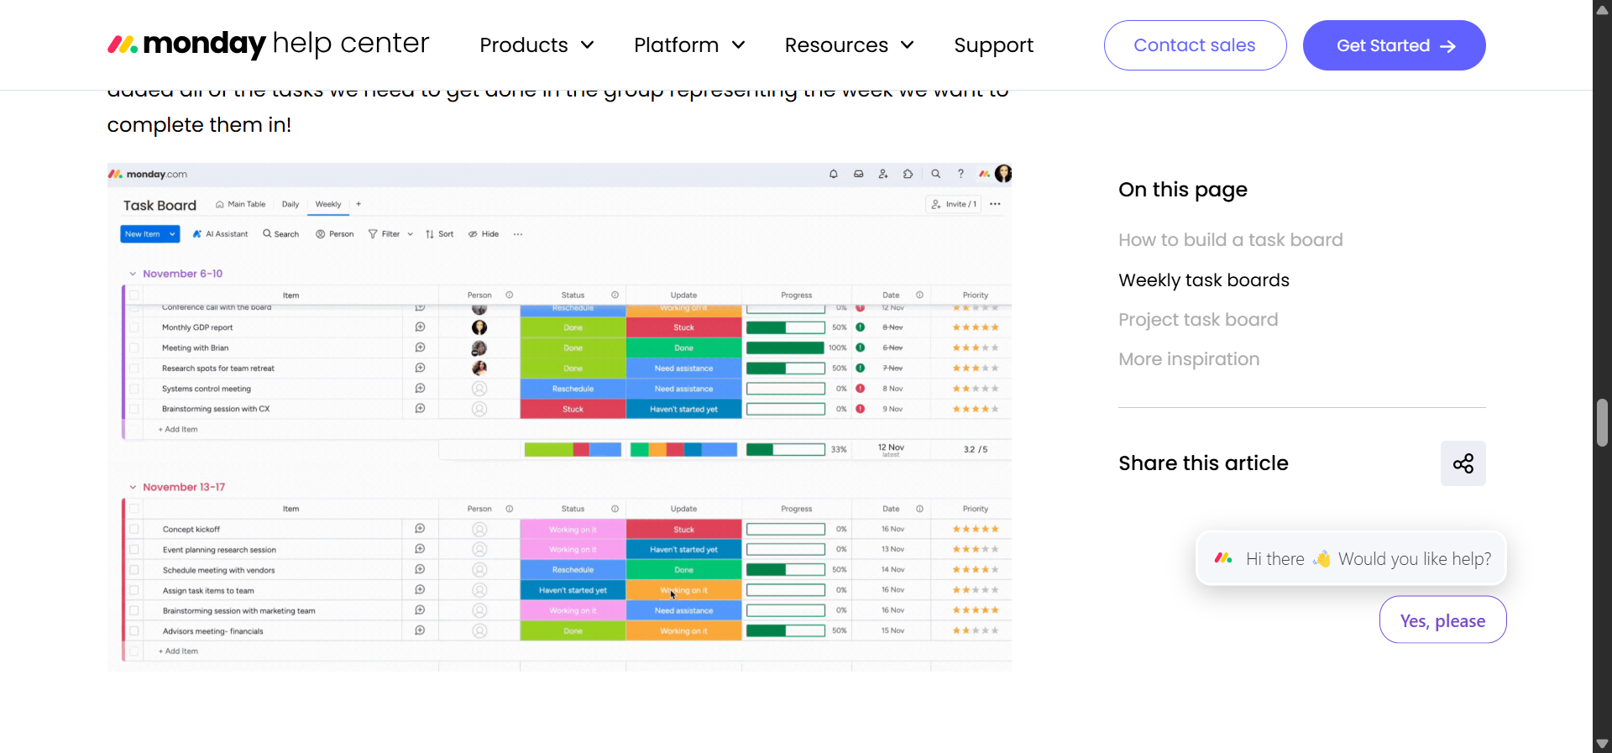Open the notifications bell in the board image
This screenshot has width=1612, height=753.
click(x=834, y=174)
